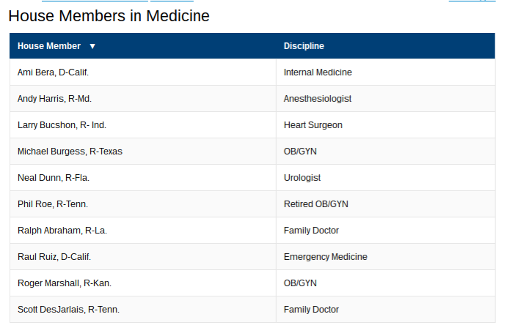Select the Andy Harris, R-Md. cell

point(143,99)
